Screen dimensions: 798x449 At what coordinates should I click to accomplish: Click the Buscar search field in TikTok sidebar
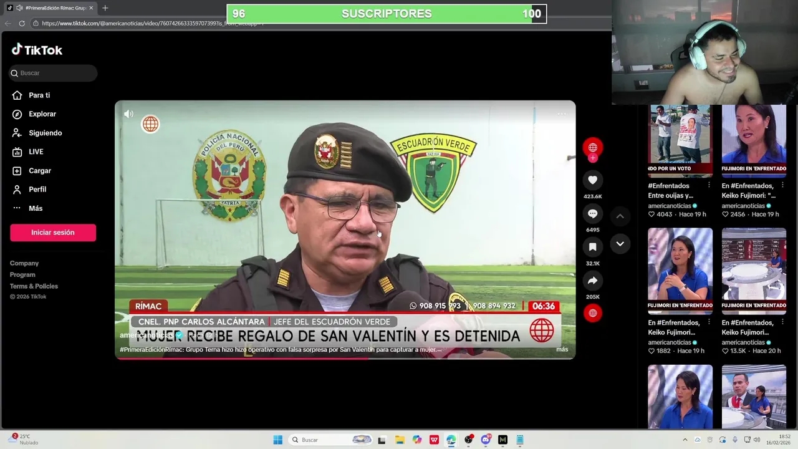click(53, 73)
